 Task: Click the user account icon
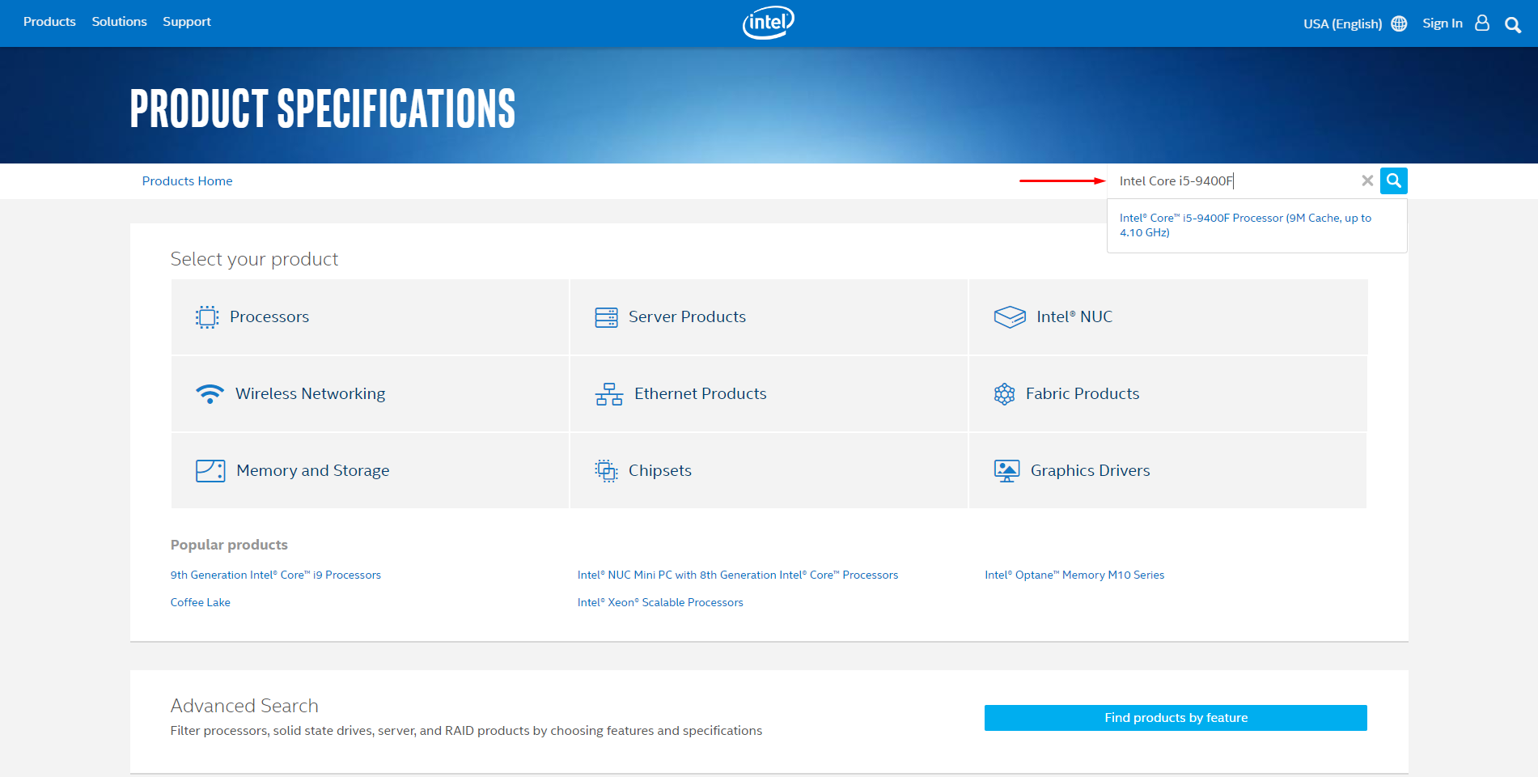1482,23
